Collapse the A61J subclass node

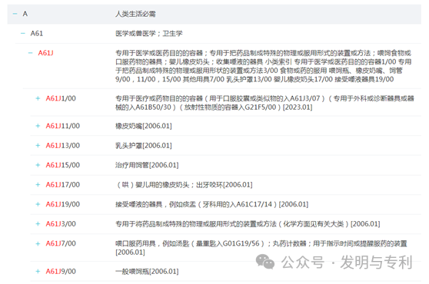[31, 53]
